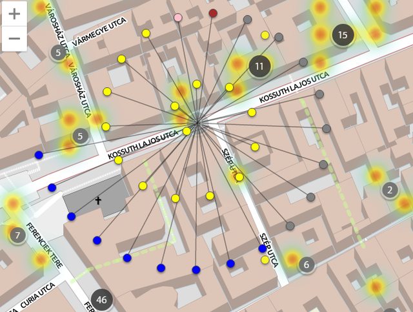This screenshot has height=312, width=413.
Task: Open the cluster marker labeled 11
Action: point(259,66)
